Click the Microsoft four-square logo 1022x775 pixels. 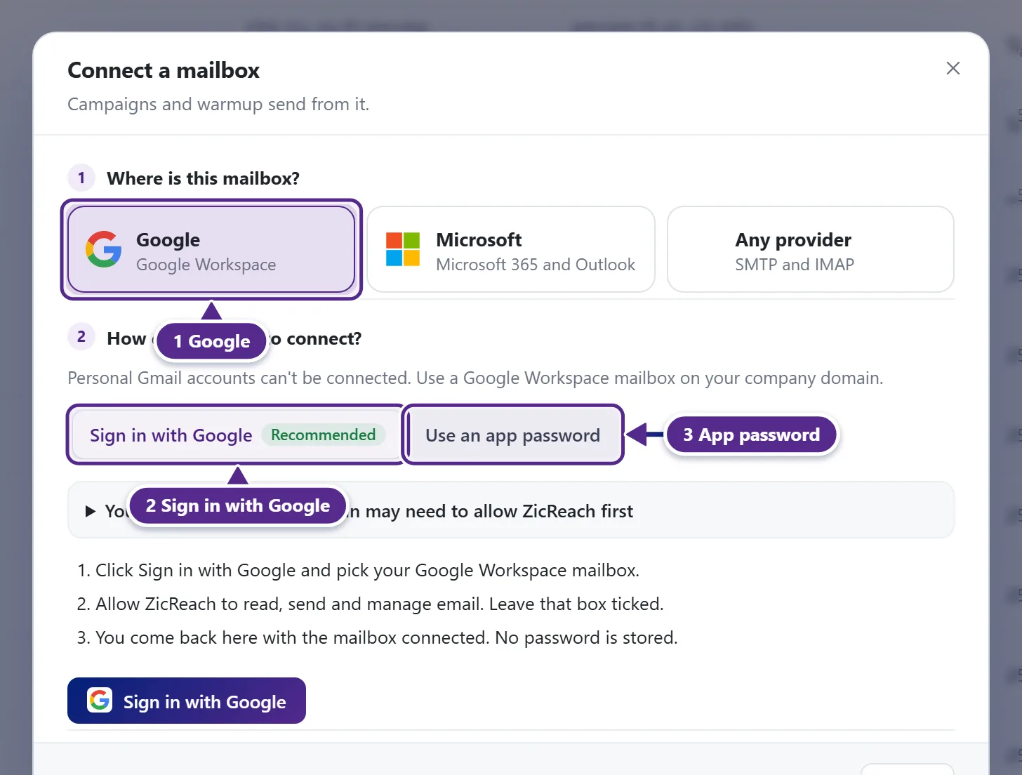403,249
